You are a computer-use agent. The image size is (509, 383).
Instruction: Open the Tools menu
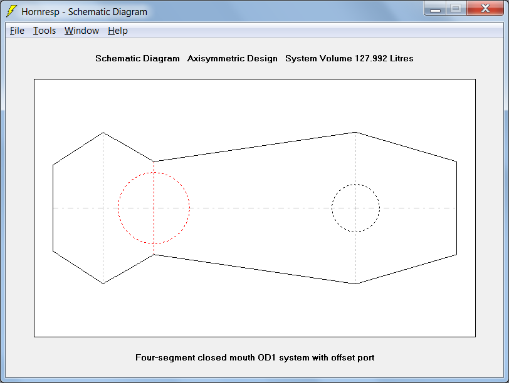pyautogui.click(x=45, y=31)
